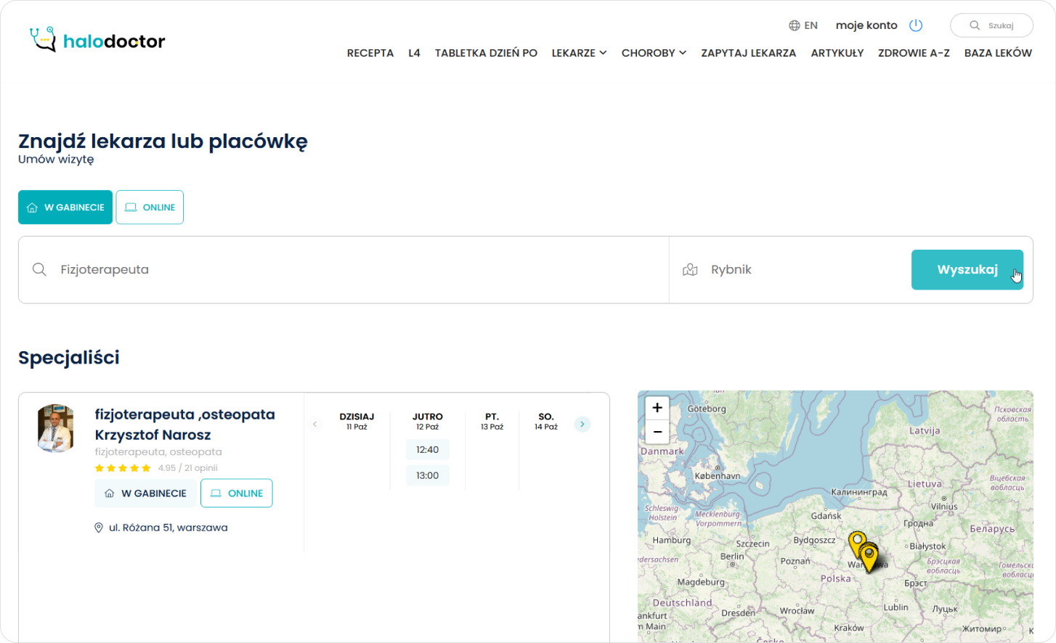The height and width of the screenshot is (643, 1056).
Task: Click the magnifier icon beside Fizjoterapeuta
Action: click(39, 269)
